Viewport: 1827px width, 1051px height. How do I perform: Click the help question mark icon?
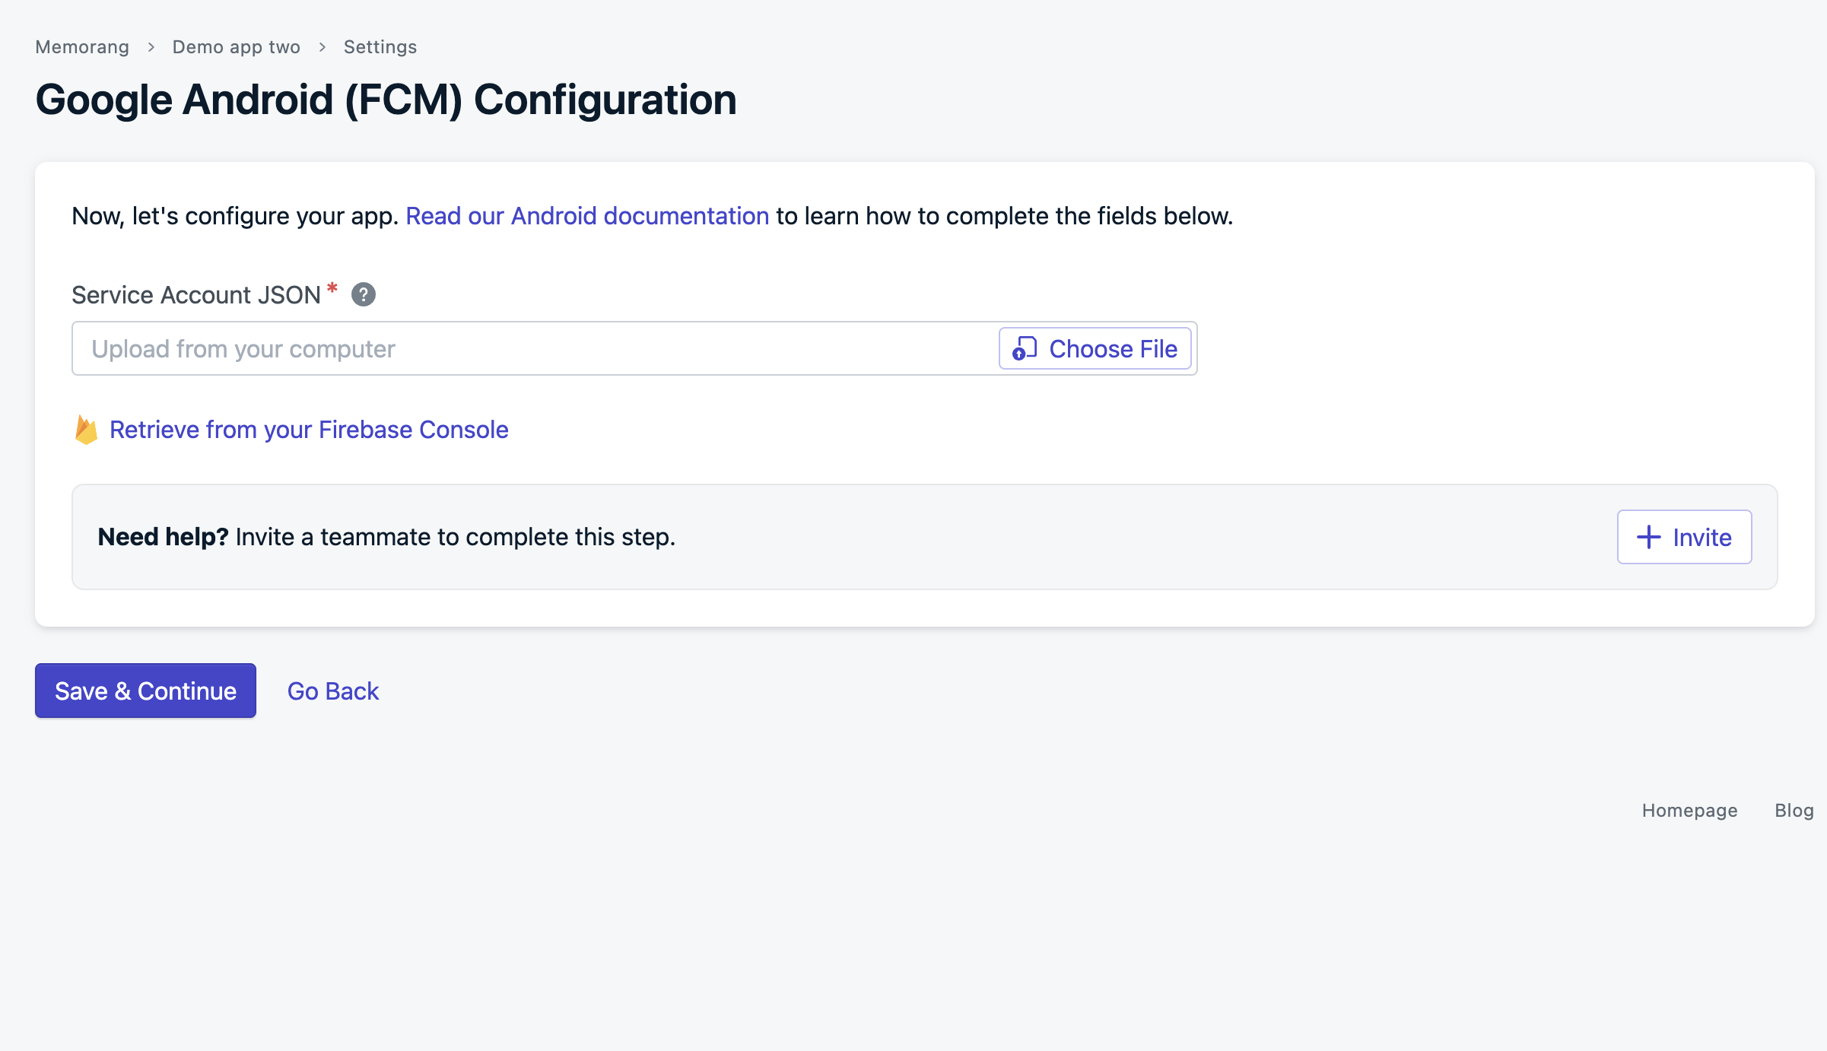[x=364, y=294]
